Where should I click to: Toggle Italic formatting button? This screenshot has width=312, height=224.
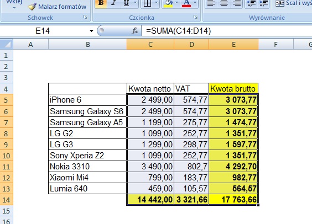(x=113, y=3)
